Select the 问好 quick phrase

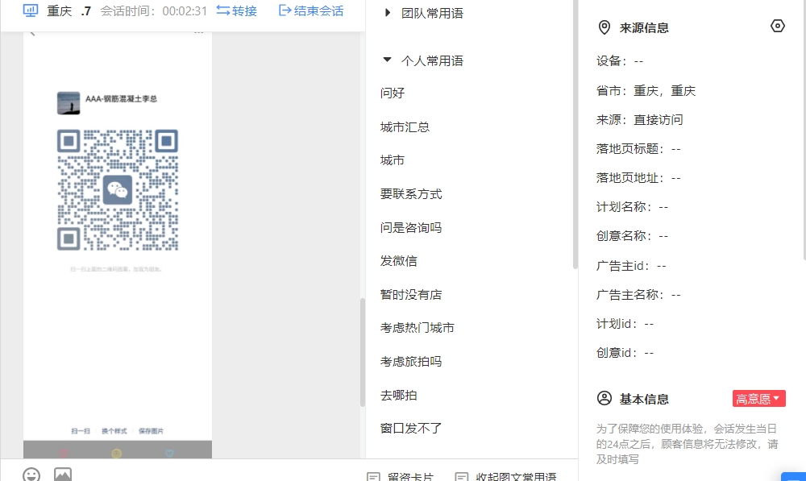tap(393, 93)
